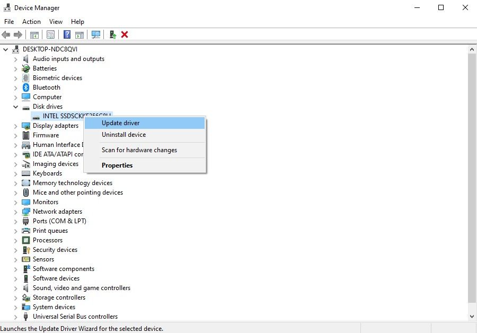Expand the Audio inputs and outputs category
This screenshot has width=477, height=333.
pos(15,59)
